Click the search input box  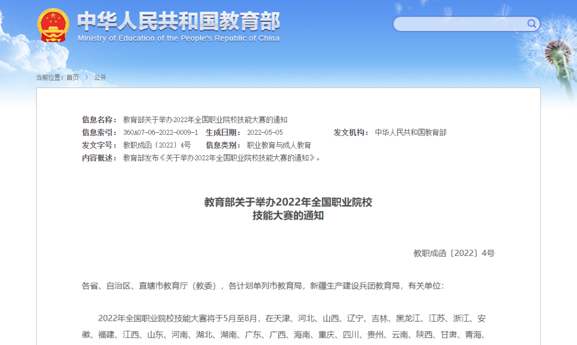[x=459, y=23]
